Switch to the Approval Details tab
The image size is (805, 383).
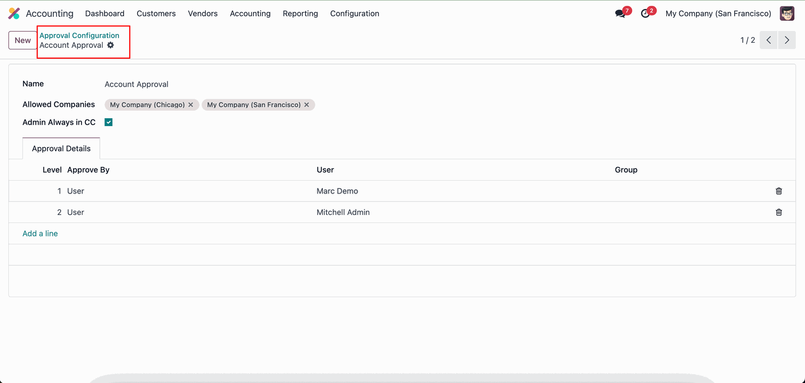(61, 149)
